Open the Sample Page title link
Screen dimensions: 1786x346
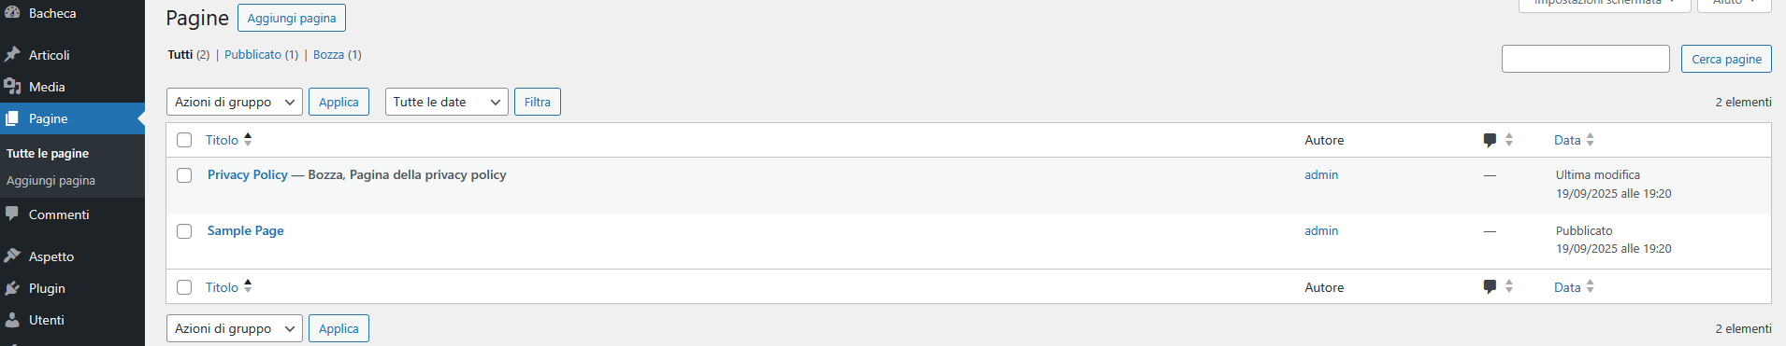coord(246,230)
